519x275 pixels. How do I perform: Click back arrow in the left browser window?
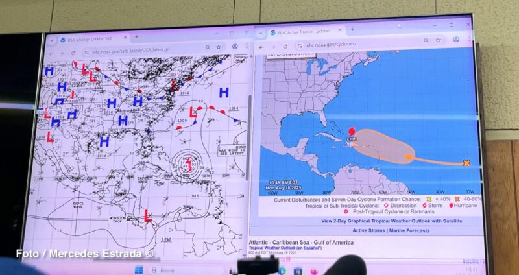pos(51,53)
